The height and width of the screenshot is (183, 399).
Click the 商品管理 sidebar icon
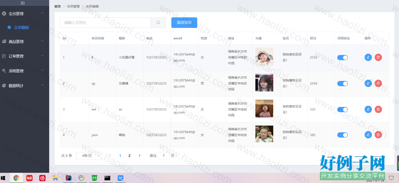(4, 42)
